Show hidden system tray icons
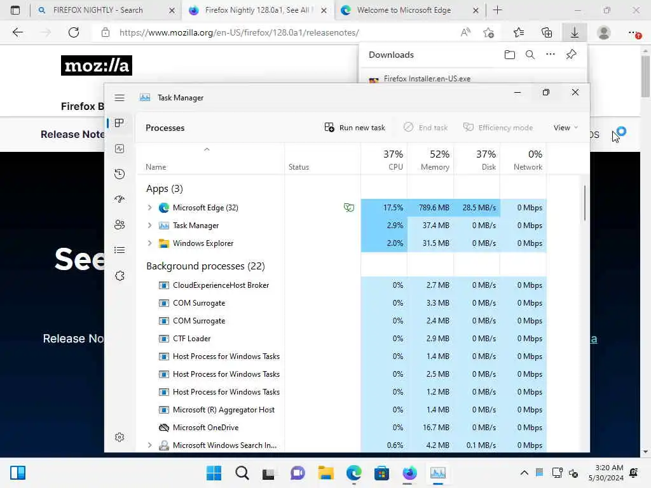Screen dimensions: 651x488 pos(524,473)
